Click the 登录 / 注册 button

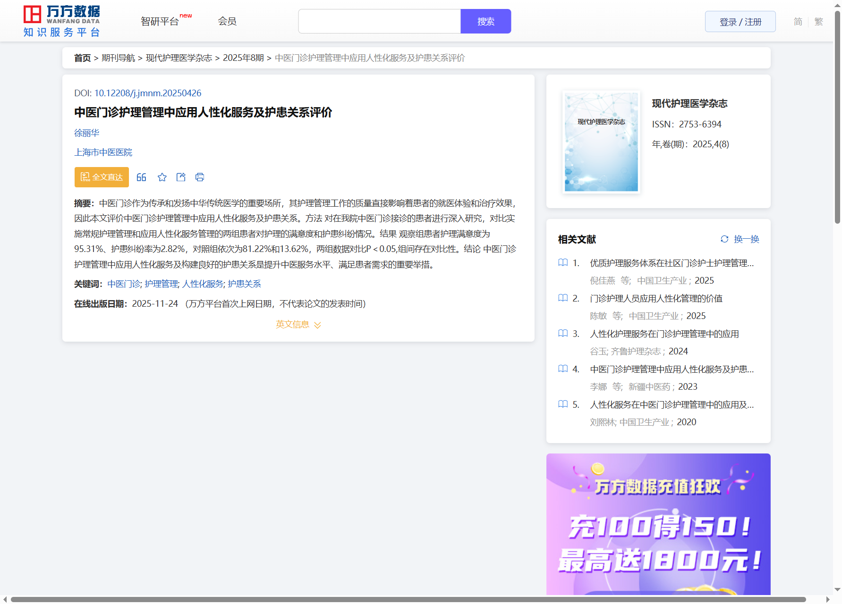point(740,22)
